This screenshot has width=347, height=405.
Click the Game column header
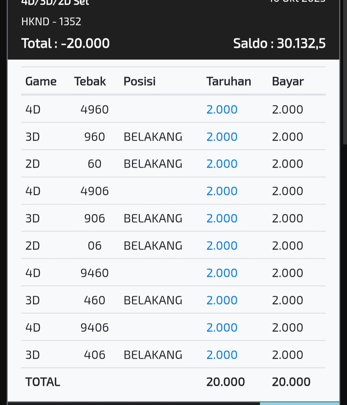point(41,82)
